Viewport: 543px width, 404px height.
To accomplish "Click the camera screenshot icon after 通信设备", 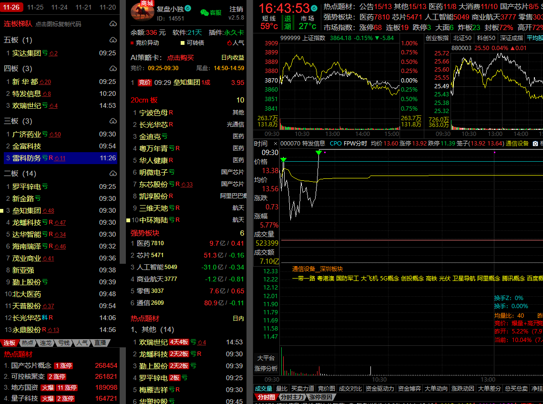I will click(x=535, y=144).
